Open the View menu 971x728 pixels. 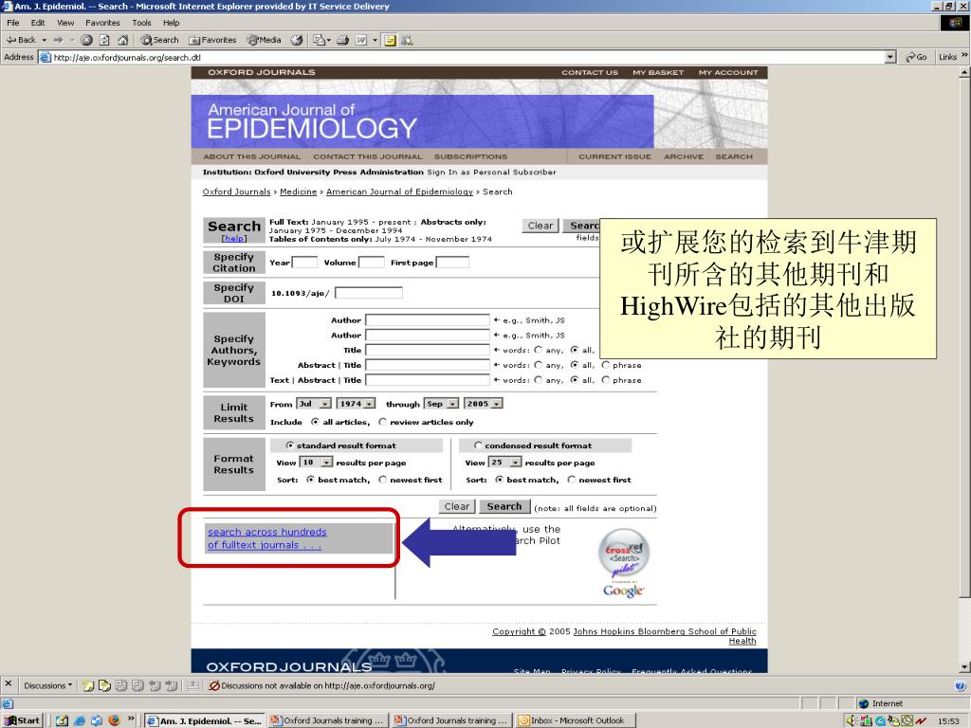pyautogui.click(x=65, y=23)
